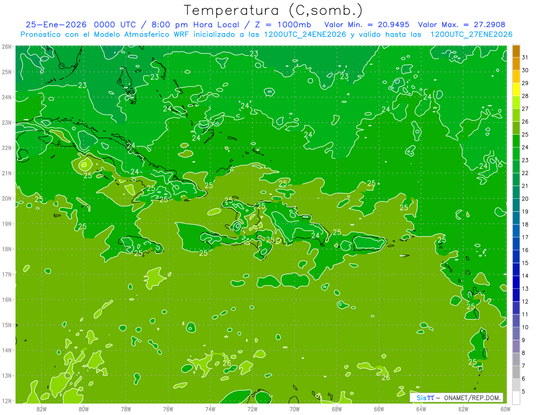Click the "22N" latitude axis label
The width and height of the screenshot is (537, 415).
point(6,148)
